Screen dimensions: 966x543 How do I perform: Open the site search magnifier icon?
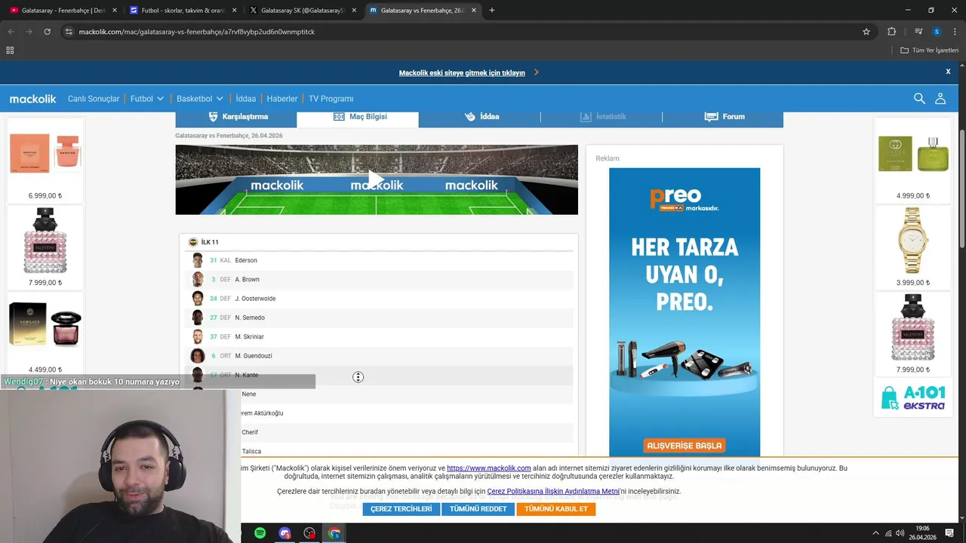click(x=919, y=99)
